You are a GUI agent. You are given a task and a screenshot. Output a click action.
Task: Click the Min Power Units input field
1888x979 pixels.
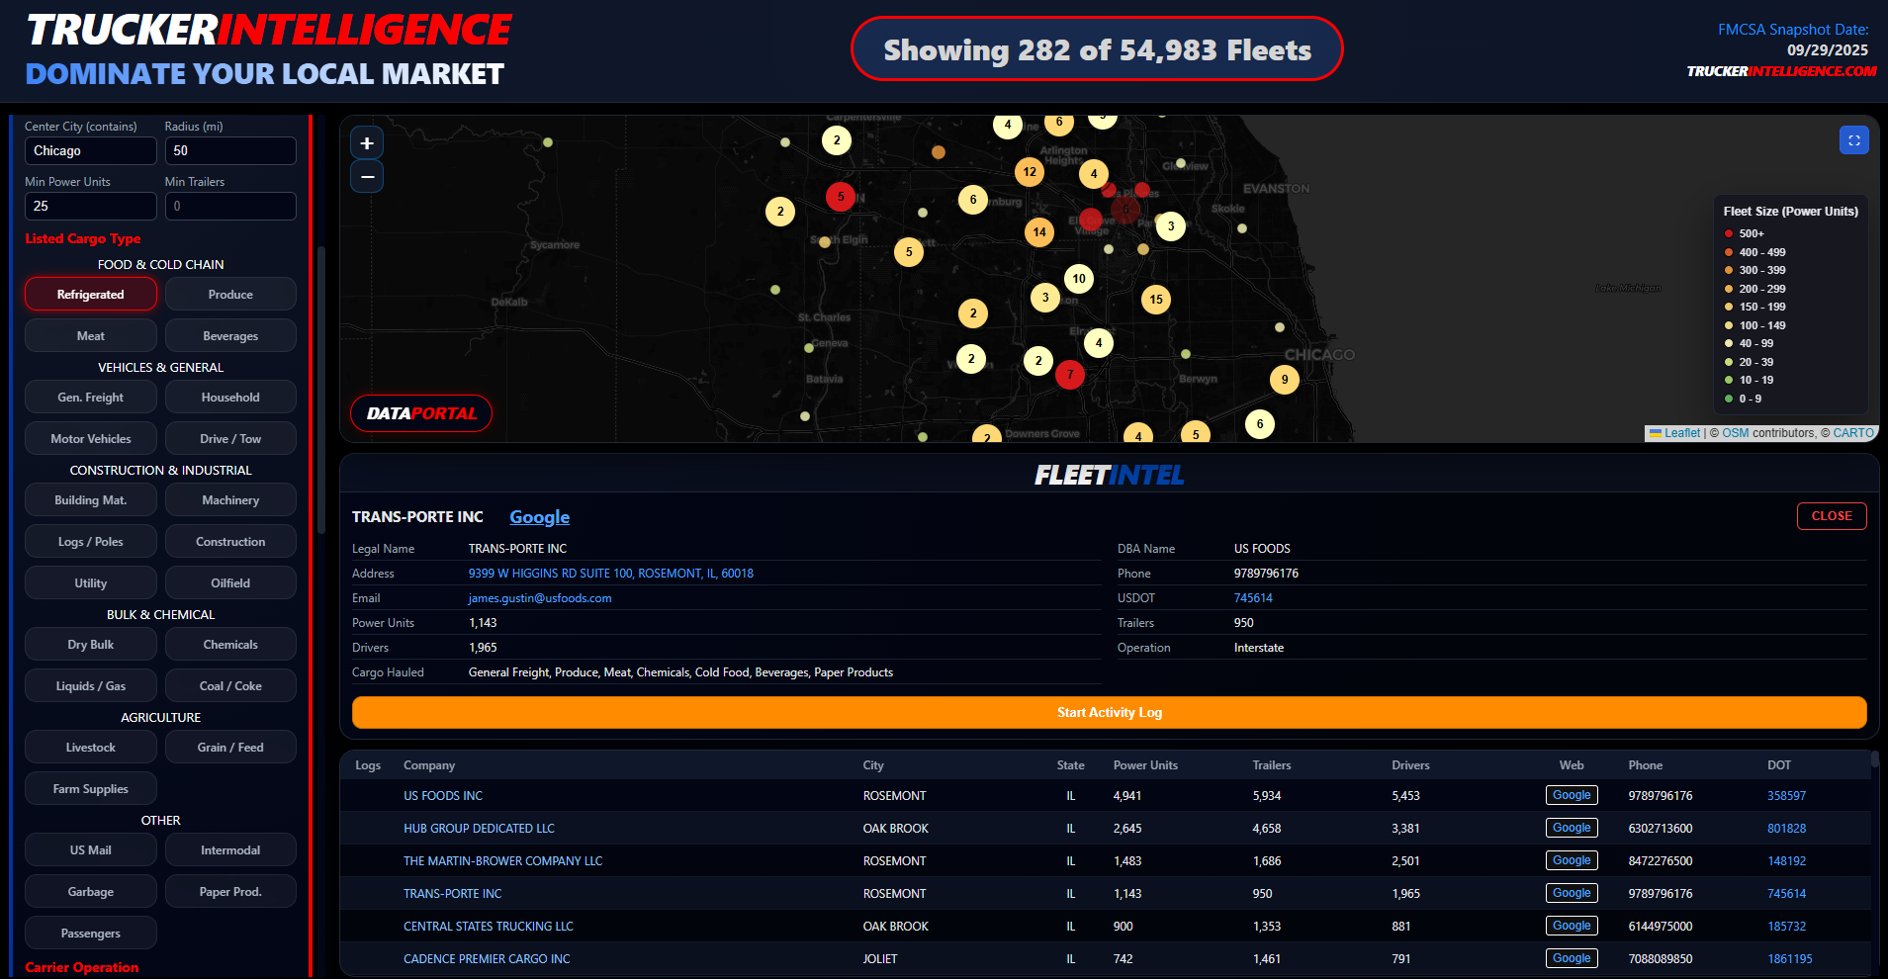[90, 206]
